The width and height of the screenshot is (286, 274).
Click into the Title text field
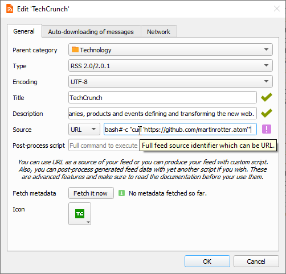tap(162, 97)
